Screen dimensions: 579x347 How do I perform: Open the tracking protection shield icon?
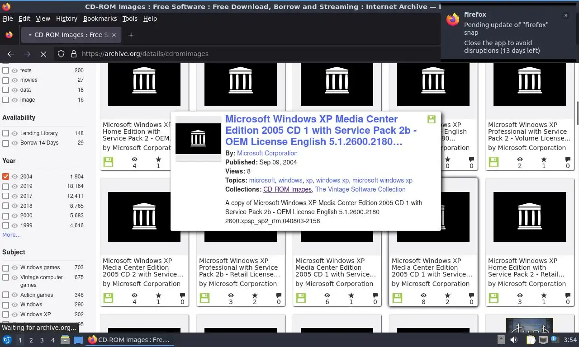(61, 54)
